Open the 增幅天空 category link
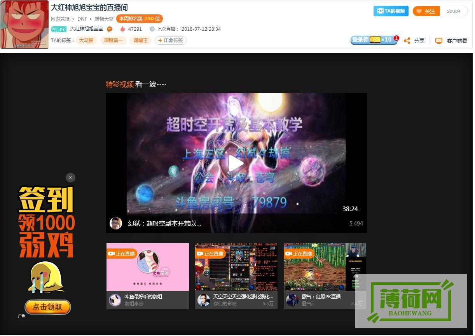 (104, 19)
